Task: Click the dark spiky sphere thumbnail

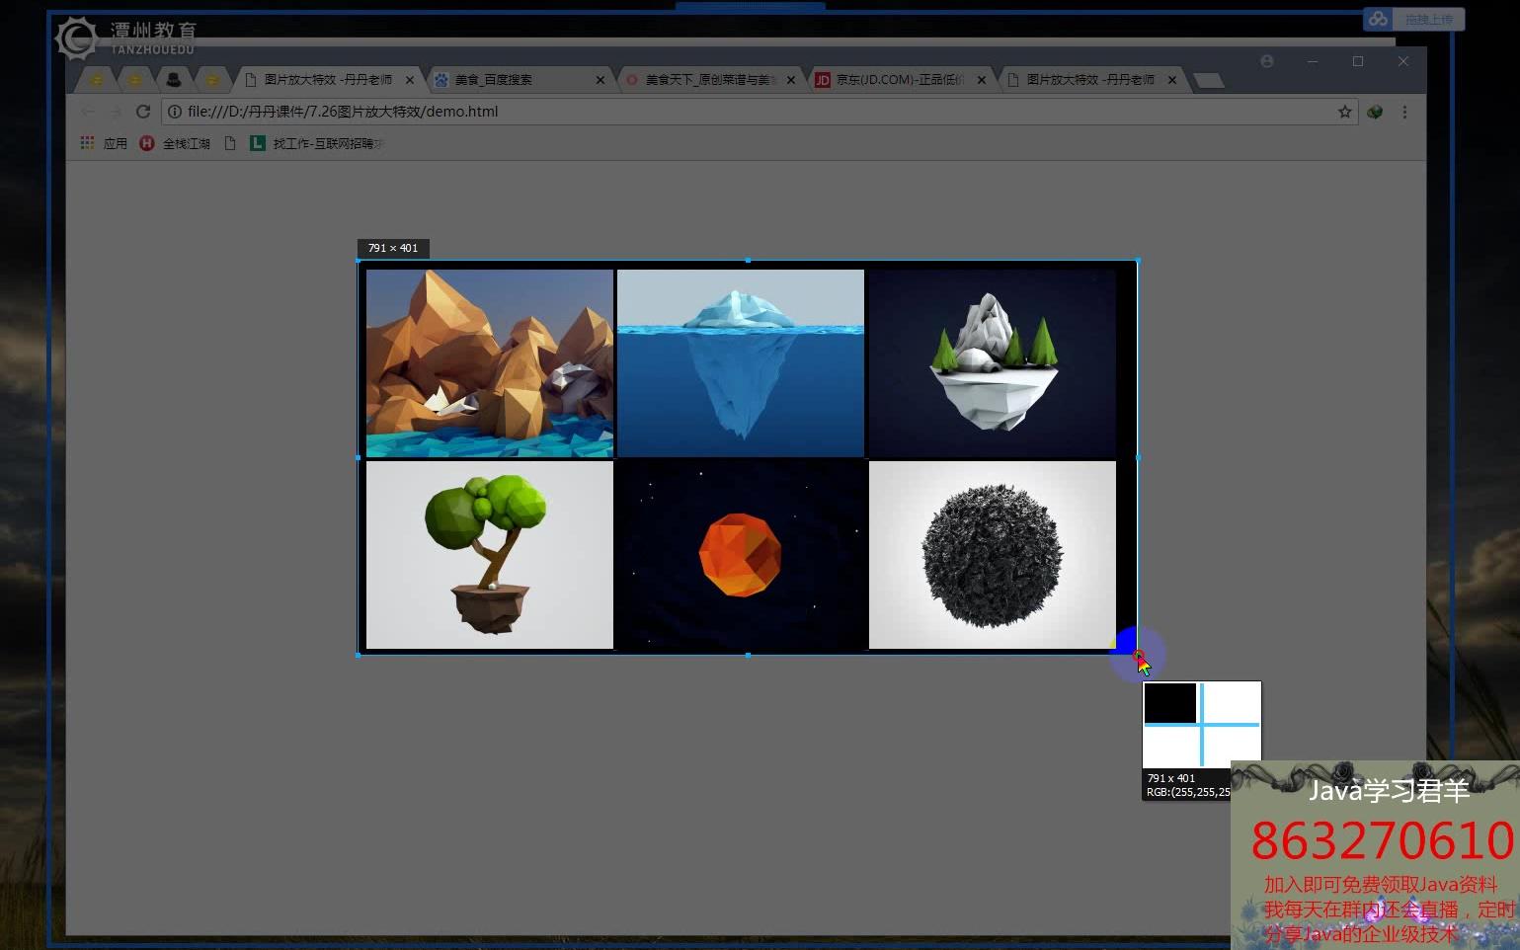Action: (993, 555)
